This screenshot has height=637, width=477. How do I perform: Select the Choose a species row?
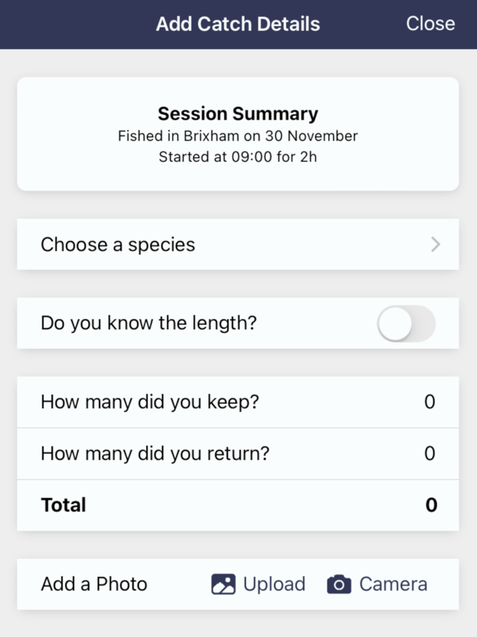[238, 244]
